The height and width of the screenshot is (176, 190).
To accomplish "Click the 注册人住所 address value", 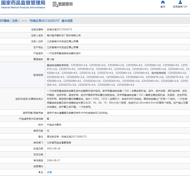I will [62, 41].
